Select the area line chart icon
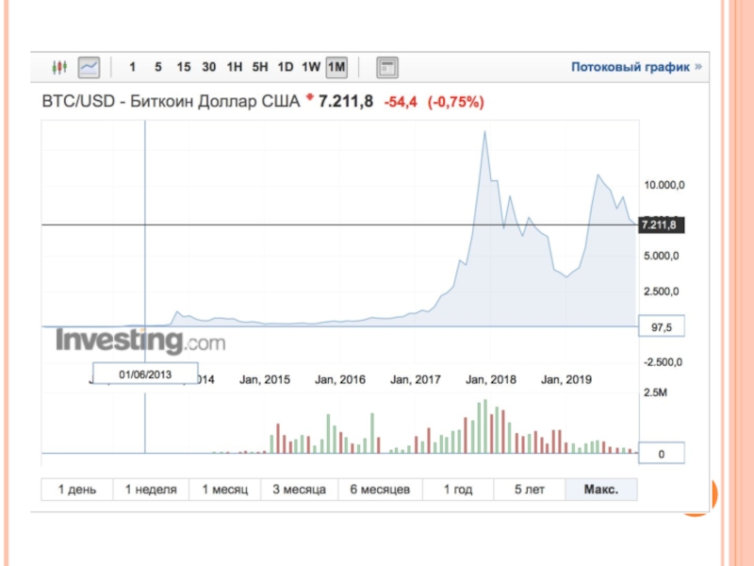This screenshot has width=754, height=566. pyautogui.click(x=90, y=67)
